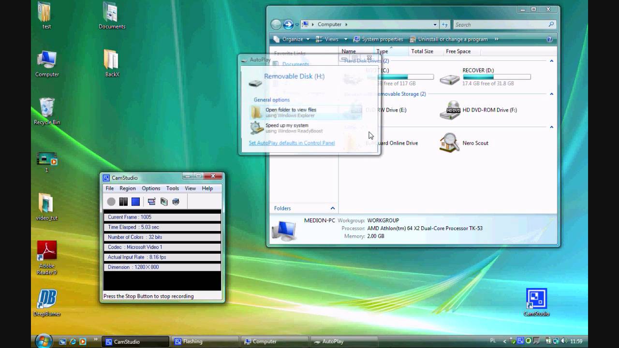The height and width of the screenshot is (348, 619).
Task: Expand the address bar history dropdown
Action: [435, 25]
